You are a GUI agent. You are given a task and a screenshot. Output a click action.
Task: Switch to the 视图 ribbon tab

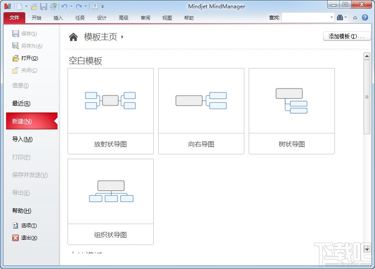167,18
